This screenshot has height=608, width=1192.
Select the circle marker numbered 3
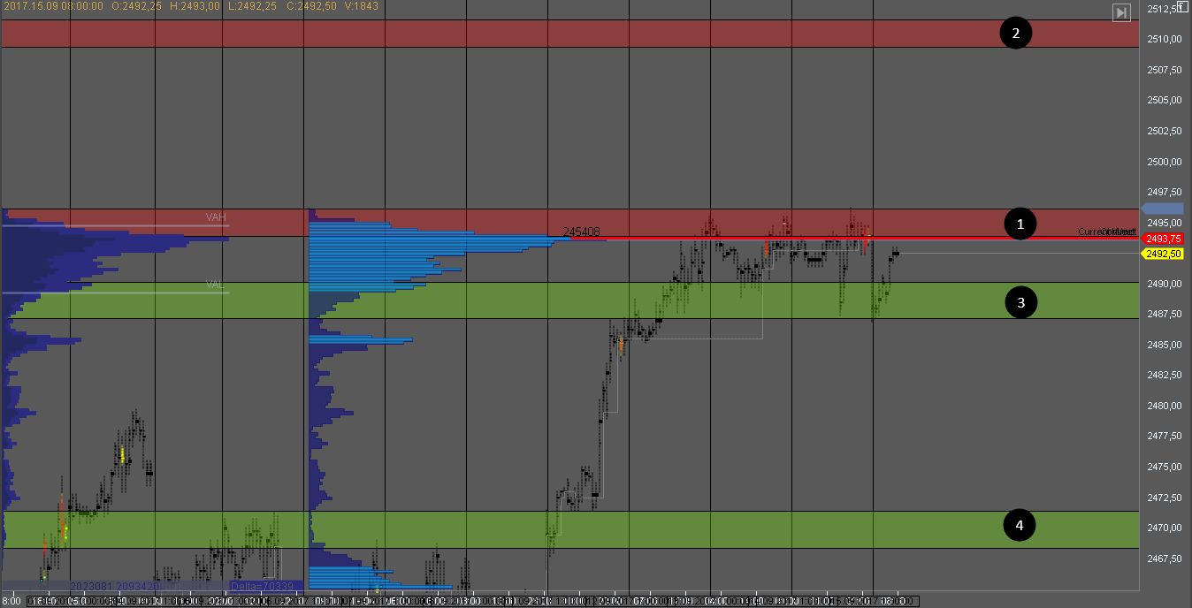pyautogui.click(x=1021, y=302)
